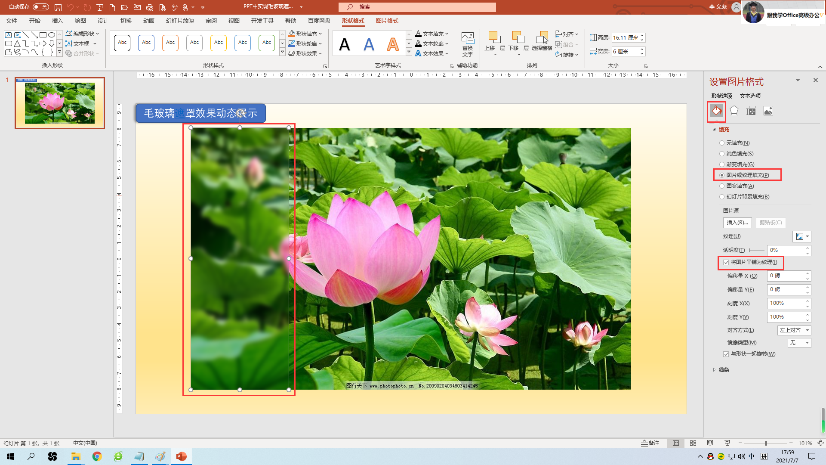The width and height of the screenshot is (826, 465).
Task: Start slideshow from the status bar icon
Action: point(727,443)
